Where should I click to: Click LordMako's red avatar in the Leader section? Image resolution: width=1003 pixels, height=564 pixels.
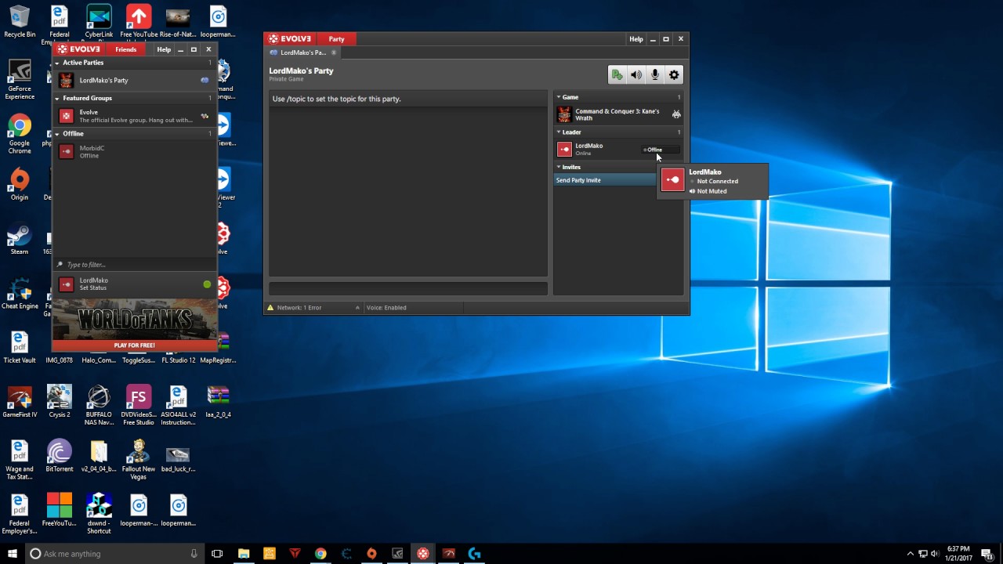click(564, 149)
